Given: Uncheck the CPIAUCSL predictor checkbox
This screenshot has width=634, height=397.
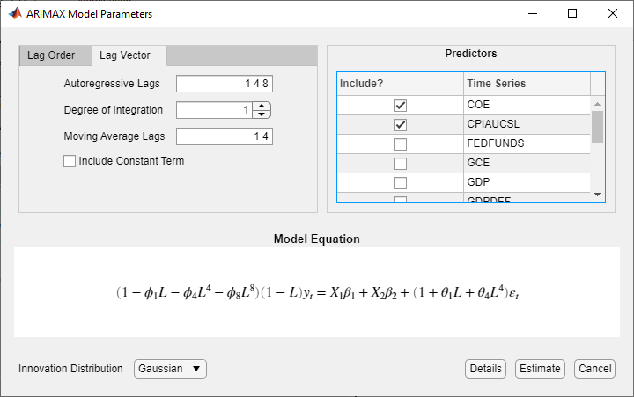Looking at the screenshot, I should 401,124.
